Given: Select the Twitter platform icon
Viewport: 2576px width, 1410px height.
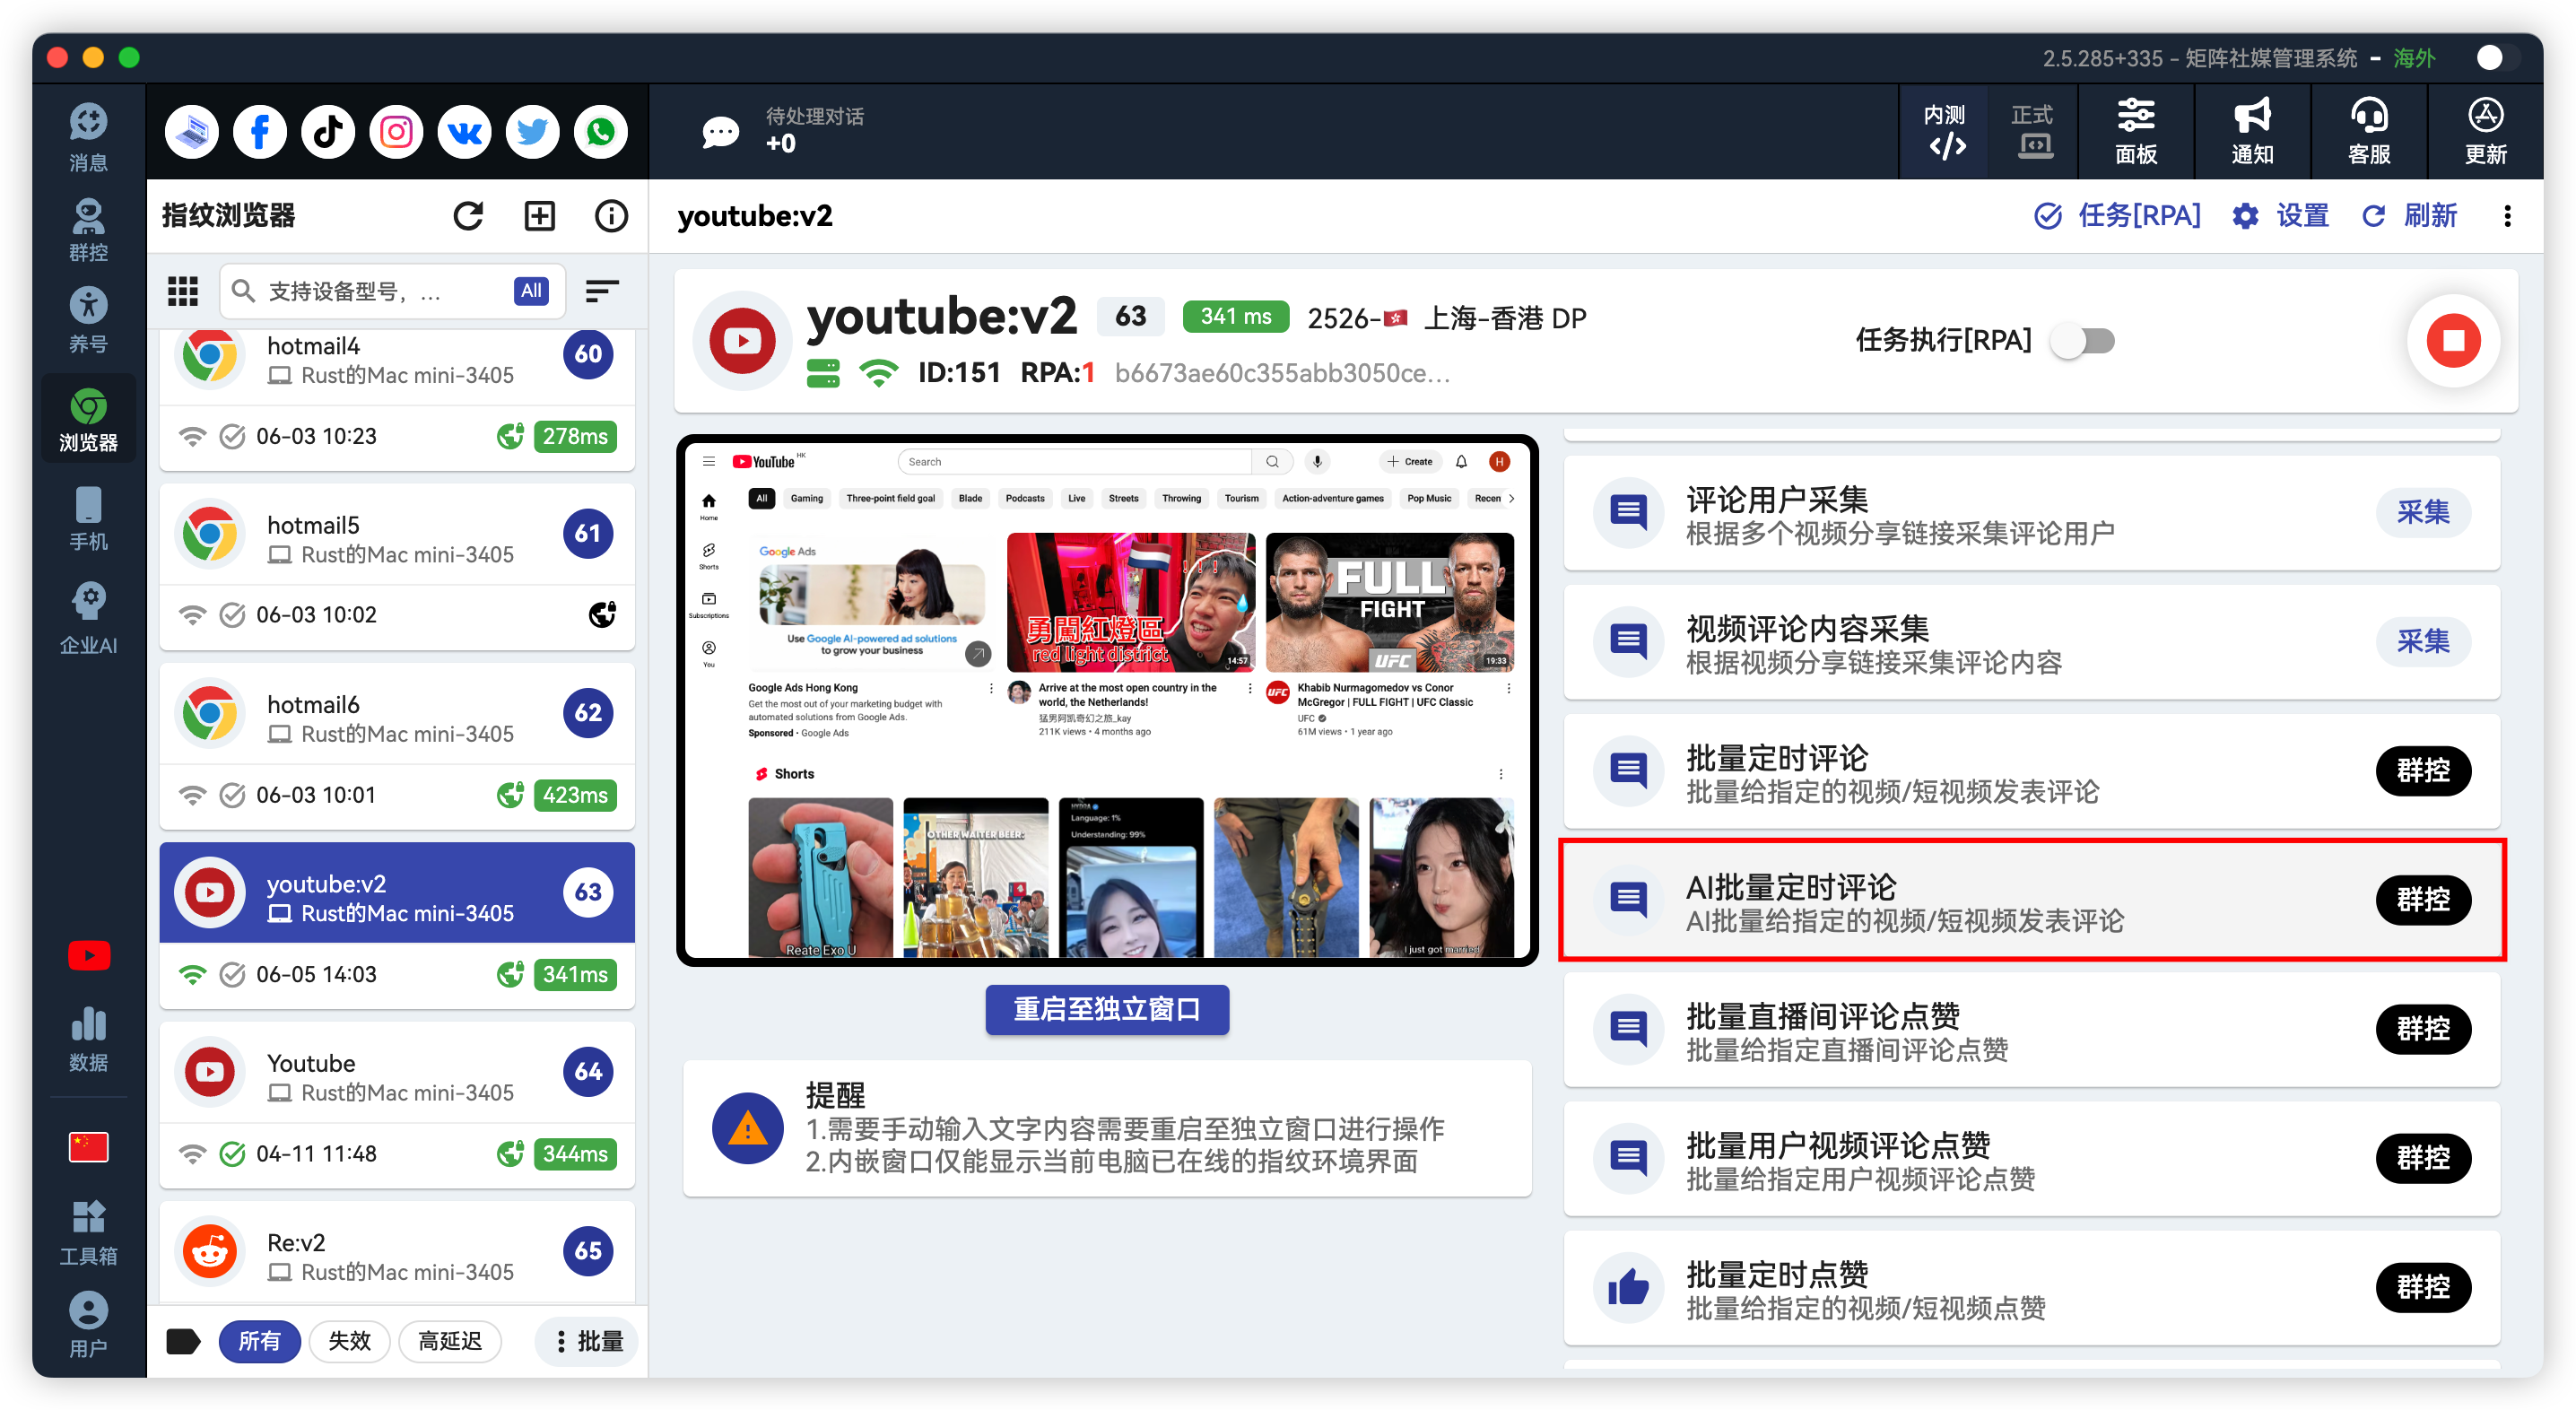Looking at the screenshot, I should 532,132.
